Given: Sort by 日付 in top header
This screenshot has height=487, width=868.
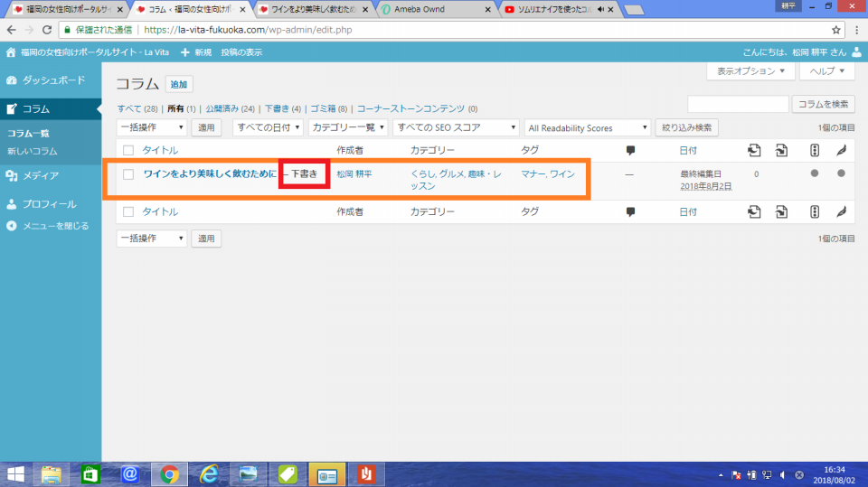Looking at the screenshot, I should 688,150.
